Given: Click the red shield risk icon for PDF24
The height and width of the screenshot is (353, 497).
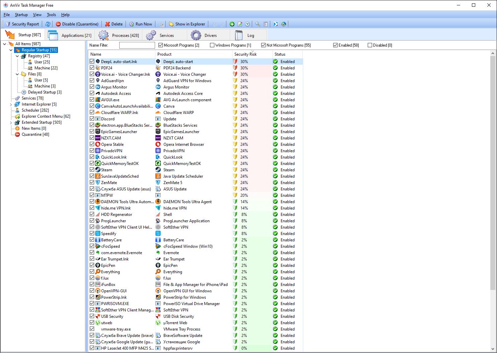Looking at the screenshot, I should click(235, 68).
